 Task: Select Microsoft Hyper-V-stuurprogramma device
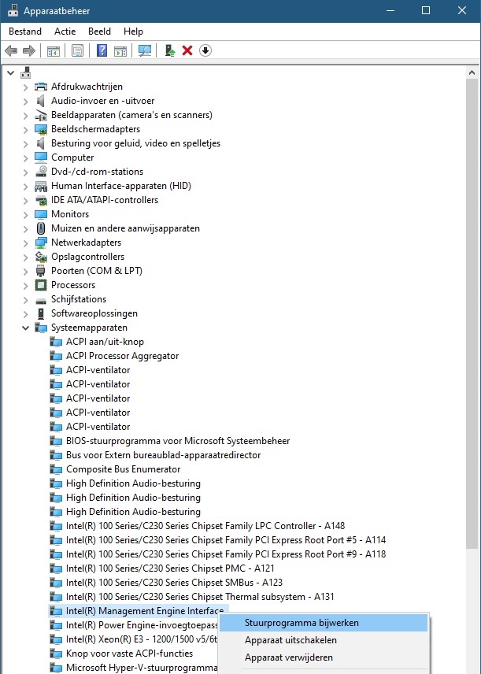pos(142,668)
